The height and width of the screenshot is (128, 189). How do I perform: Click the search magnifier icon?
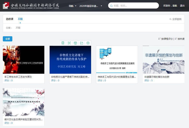[x=111, y=6]
